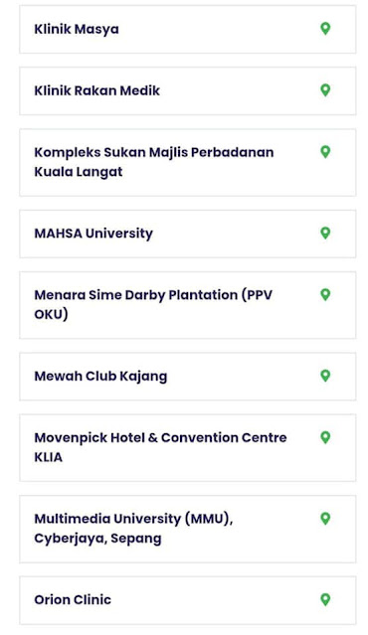Click the MAHSA University card background
The width and height of the screenshot is (368, 635).
tap(188, 234)
